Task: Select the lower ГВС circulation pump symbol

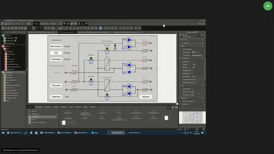Action: click(x=129, y=72)
